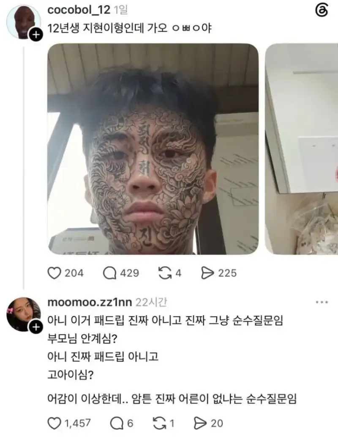Screen dimensions: 338x437
Task: Open the tattooed face selfie photo
Action: (153, 149)
